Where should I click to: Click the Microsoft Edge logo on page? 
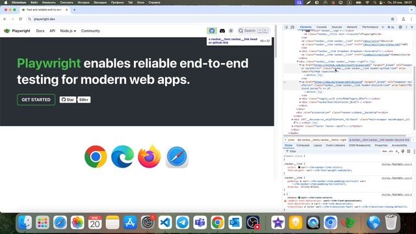click(122, 157)
